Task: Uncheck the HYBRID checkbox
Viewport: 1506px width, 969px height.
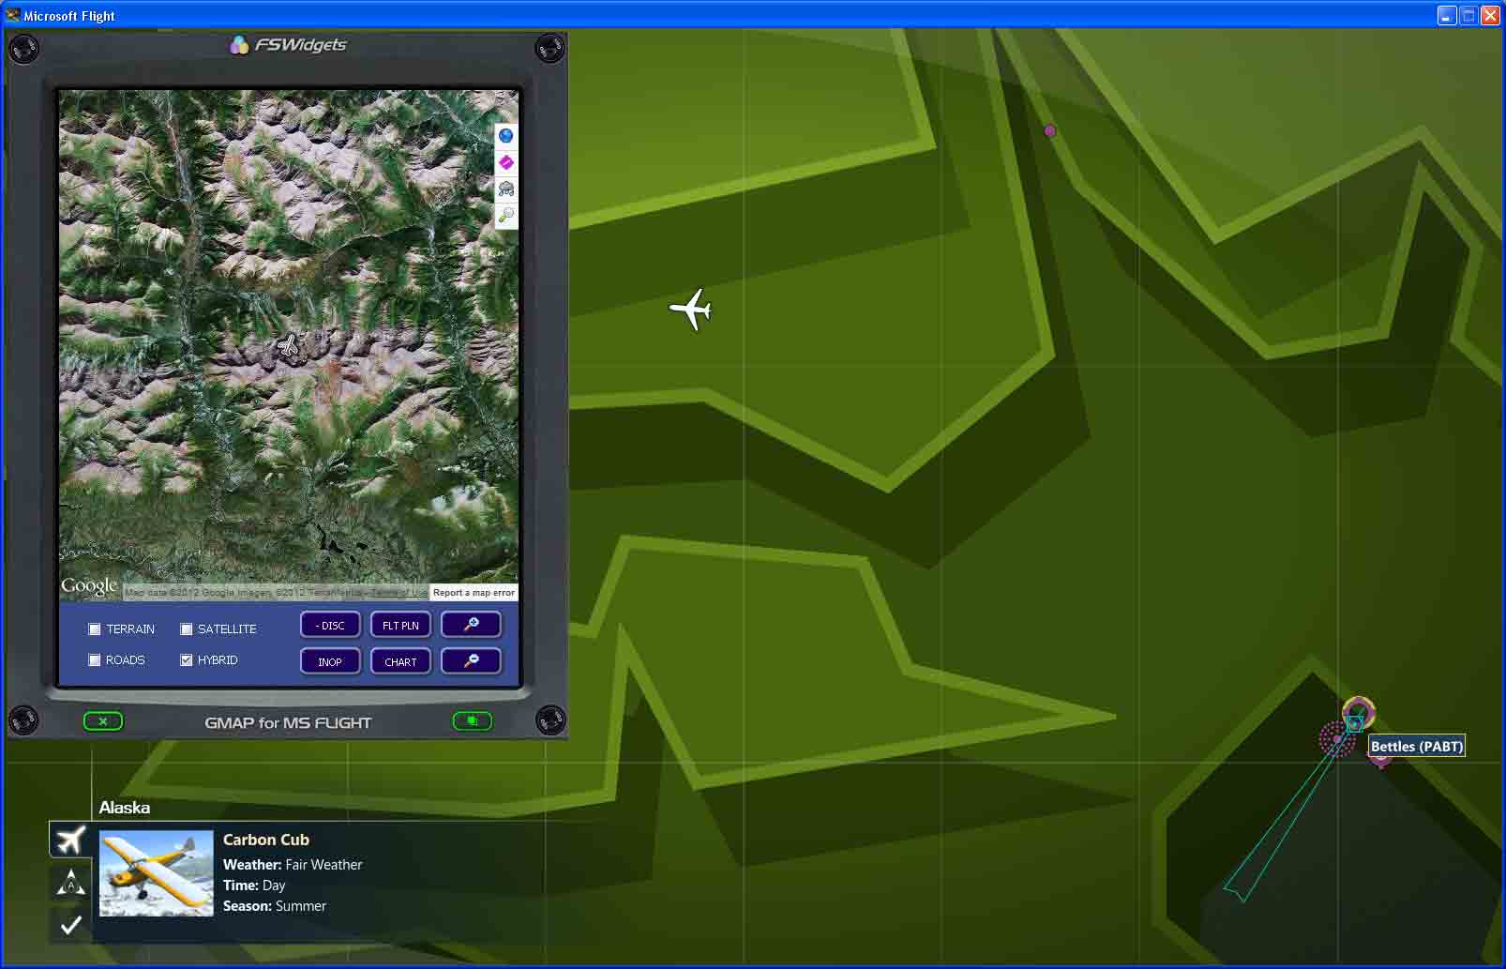Action: point(186,660)
